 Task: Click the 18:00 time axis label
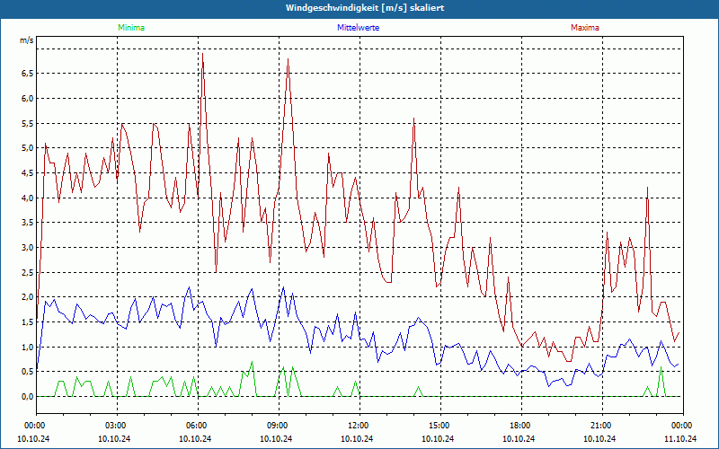point(521,426)
